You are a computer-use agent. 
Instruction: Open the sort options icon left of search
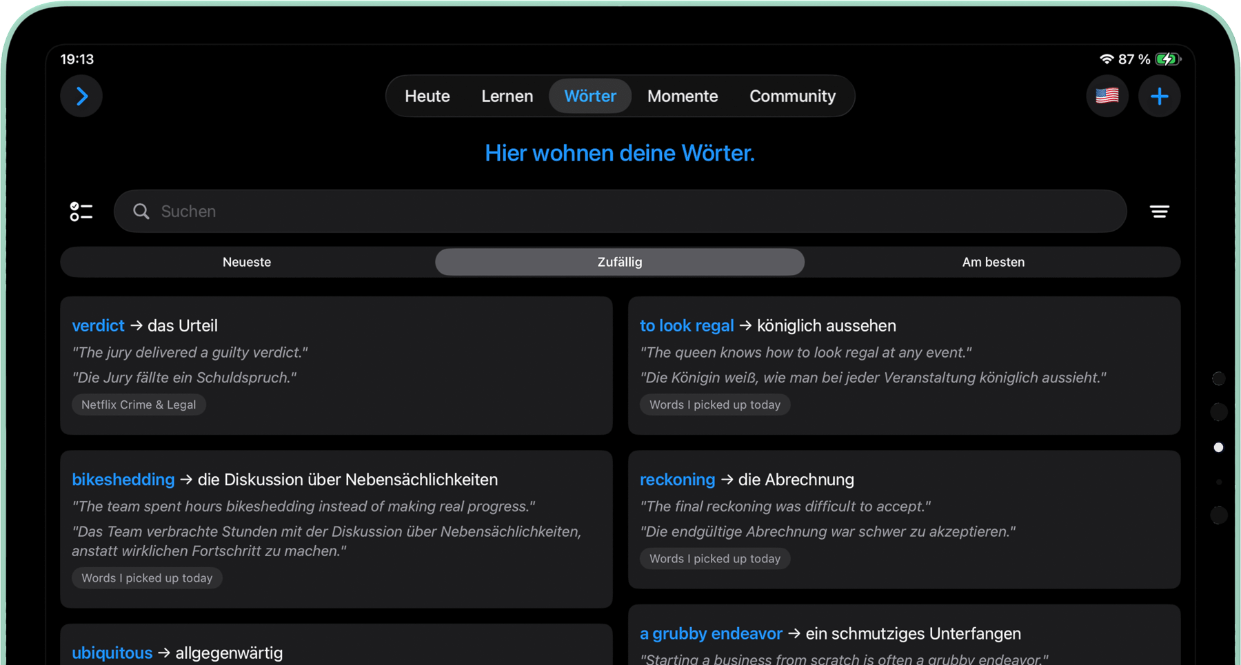pyautogui.click(x=81, y=211)
